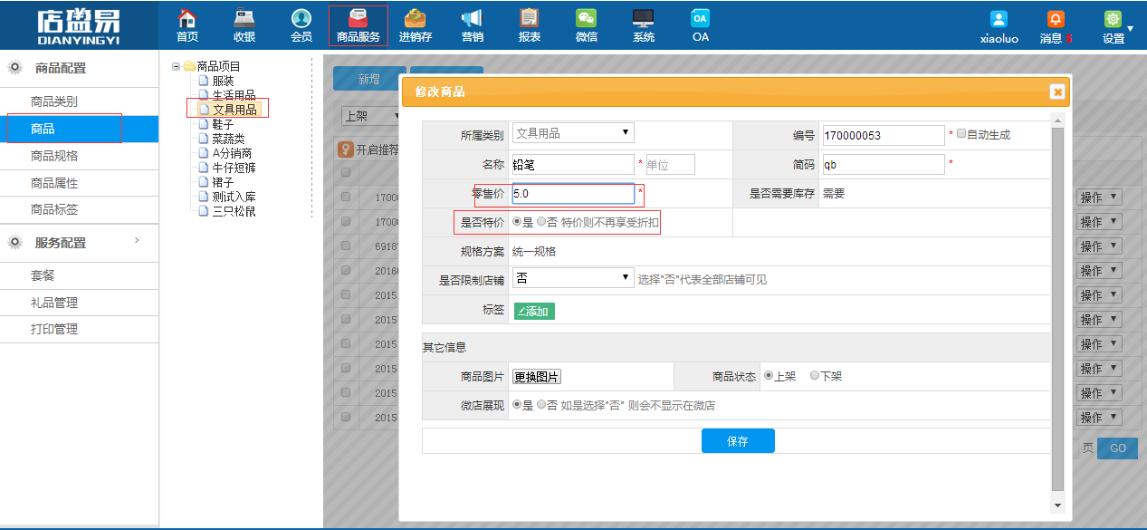Click the dialog vertical scrollbar thumb
This screenshot has width=1147, height=530.
(x=1057, y=308)
